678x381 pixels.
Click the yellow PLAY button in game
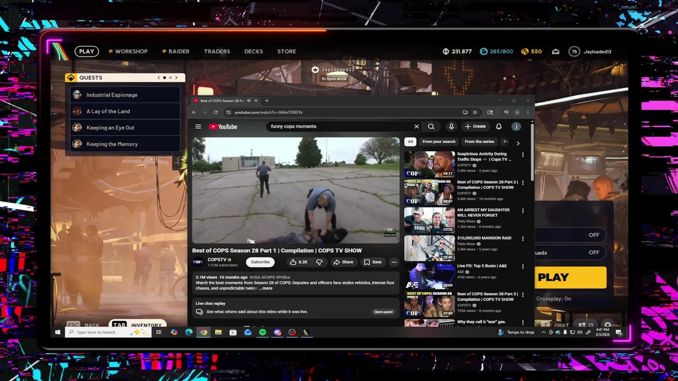(x=570, y=277)
